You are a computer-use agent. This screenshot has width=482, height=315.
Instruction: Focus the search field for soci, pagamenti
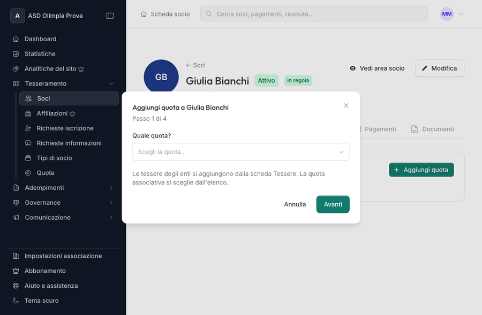point(314,14)
